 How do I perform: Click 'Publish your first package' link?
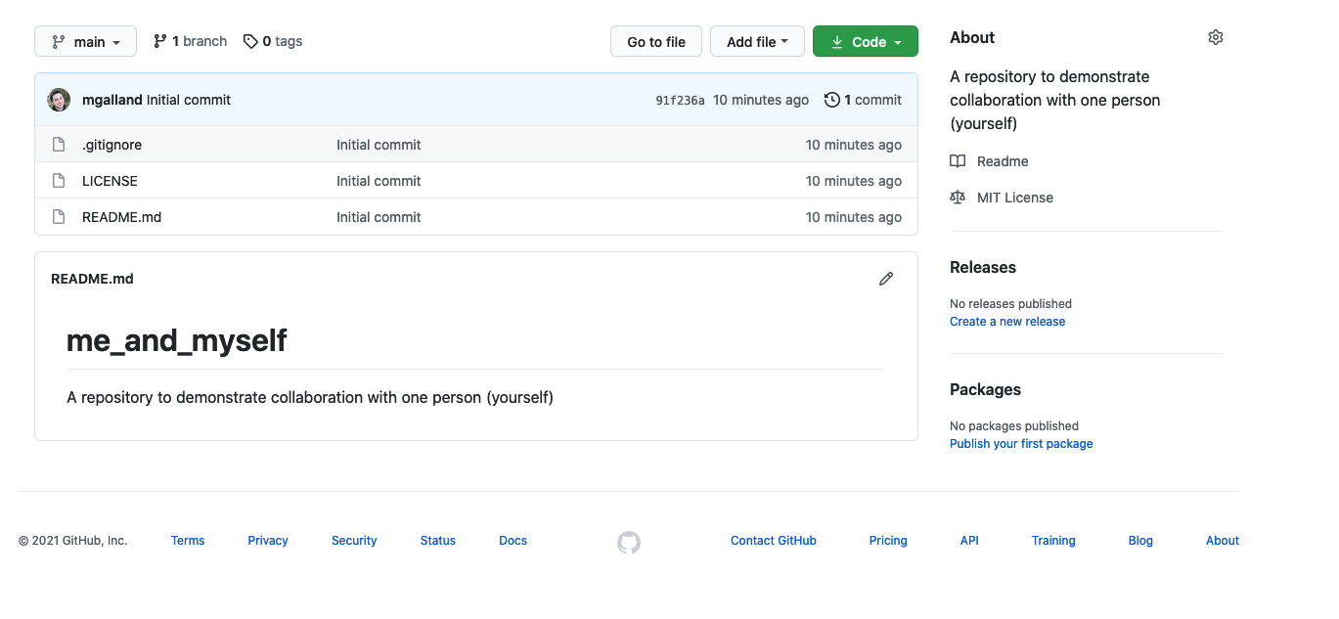pos(1021,444)
